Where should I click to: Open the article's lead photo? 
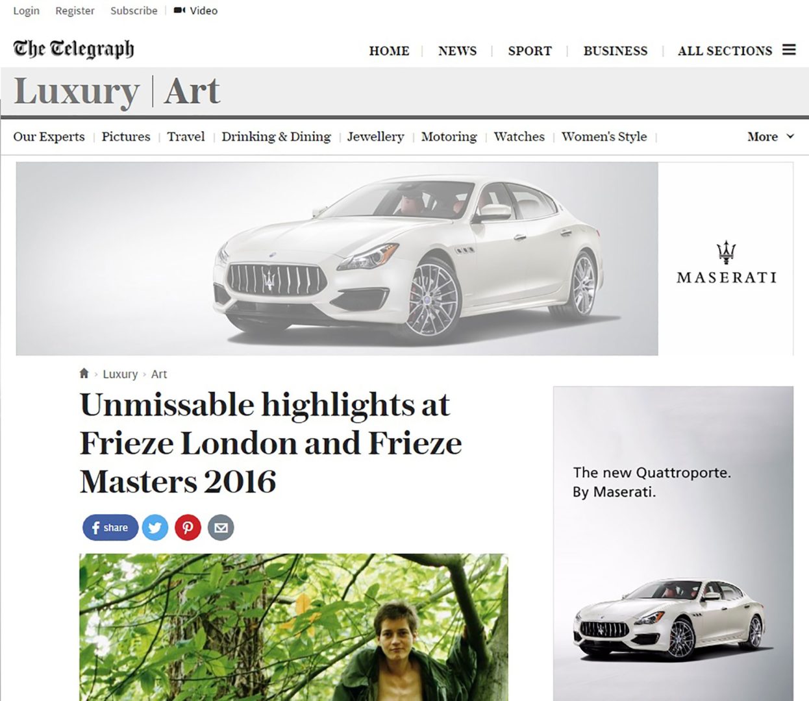coord(293,627)
